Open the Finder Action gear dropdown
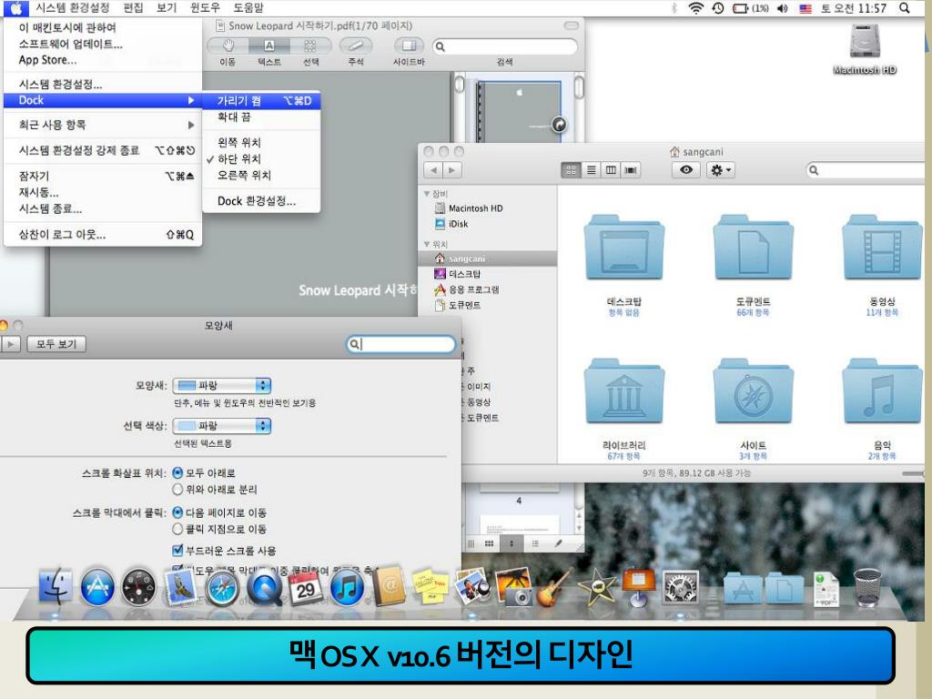Image resolution: width=932 pixels, height=699 pixels. point(721,170)
